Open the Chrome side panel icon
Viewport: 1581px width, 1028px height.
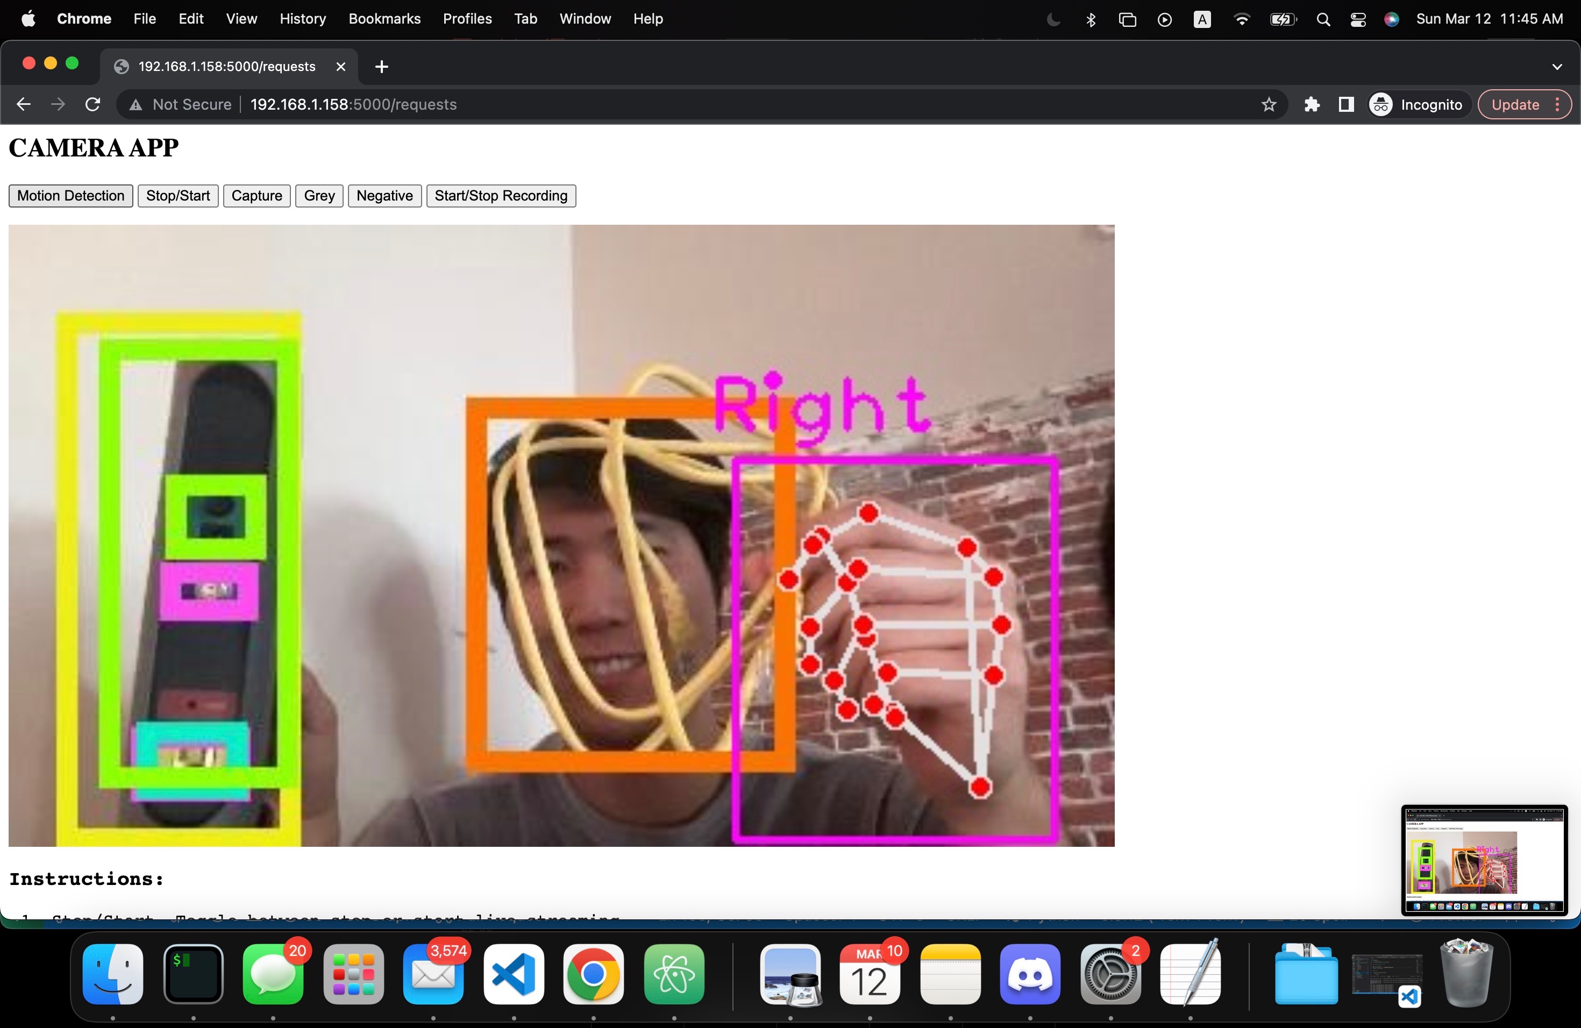[1346, 104]
